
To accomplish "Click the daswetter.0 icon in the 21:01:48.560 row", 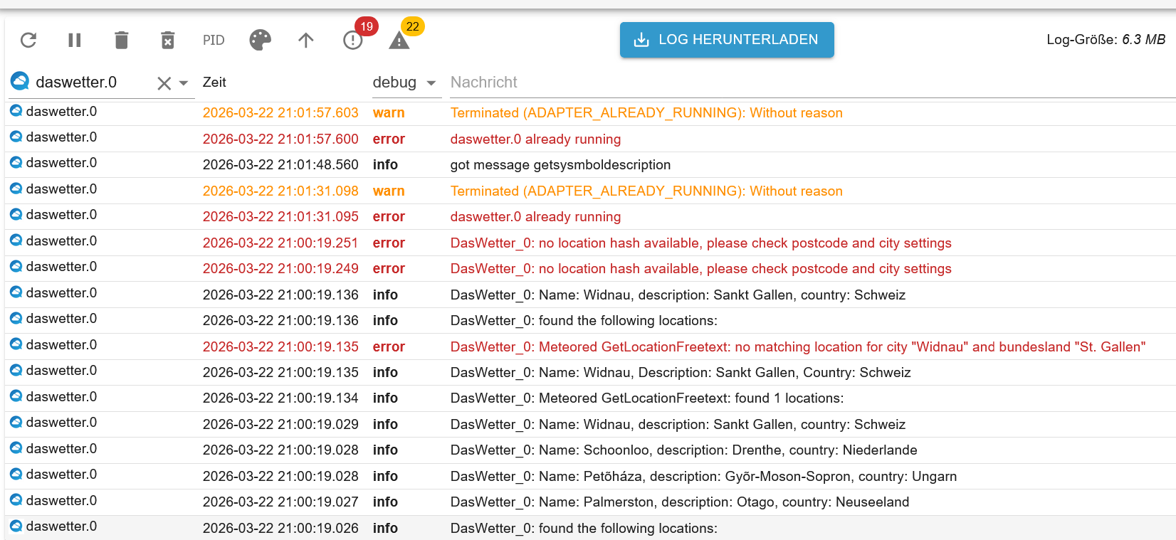I will (x=16, y=163).
